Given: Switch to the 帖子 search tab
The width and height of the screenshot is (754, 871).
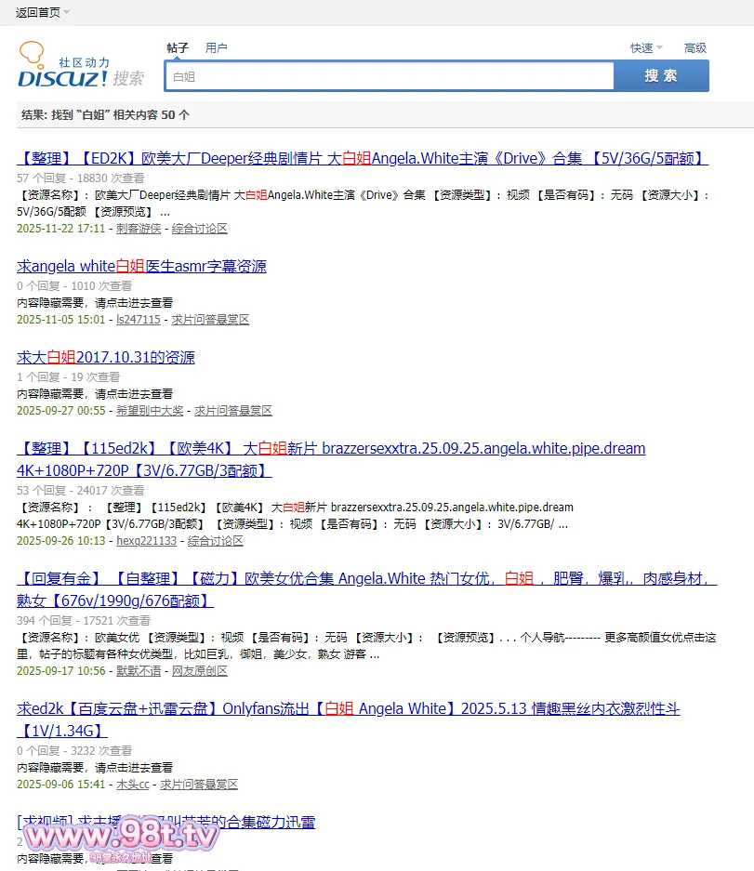Looking at the screenshot, I should (178, 47).
